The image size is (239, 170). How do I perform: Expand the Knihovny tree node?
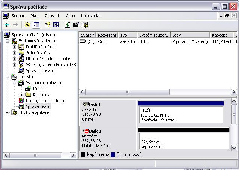[21, 95]
